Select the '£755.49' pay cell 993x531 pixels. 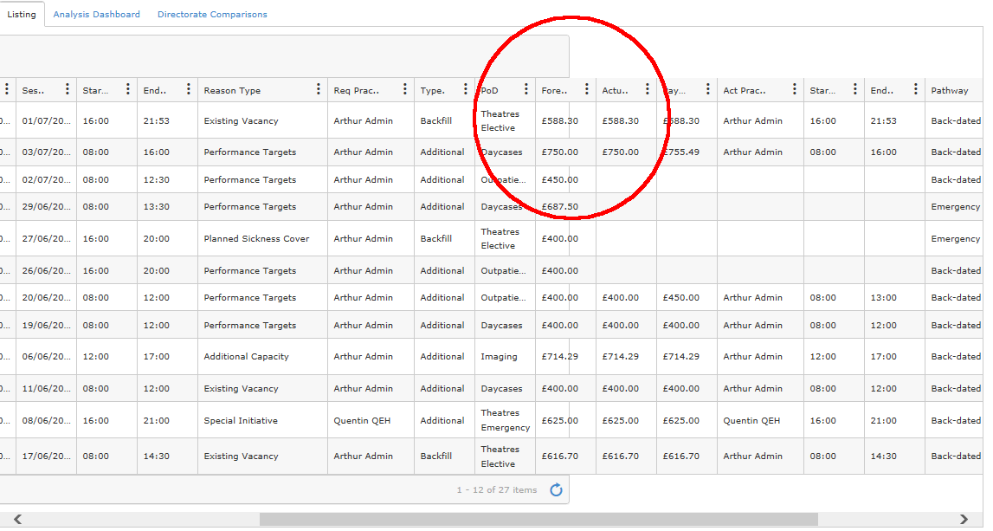point(687,152)
